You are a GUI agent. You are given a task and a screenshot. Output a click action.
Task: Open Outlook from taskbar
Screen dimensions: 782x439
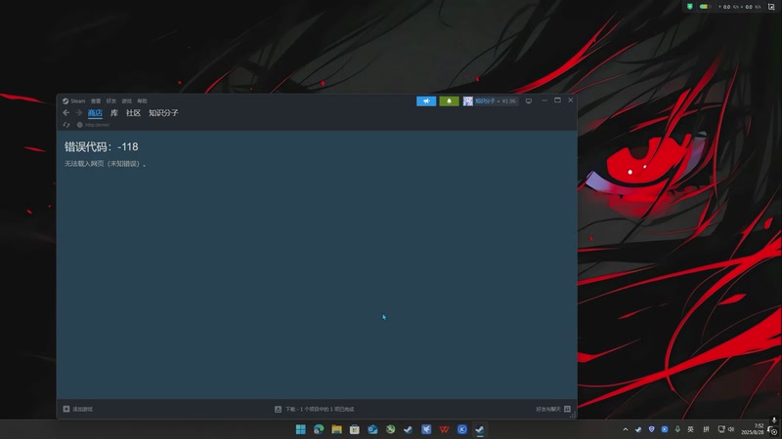[x=372, y=429]
